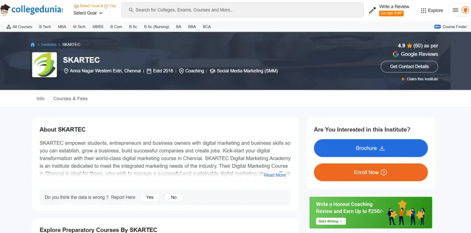Viewport: 471px width, 233px height.
Task: Click the Write a Review text link
Action: point(394,6)
